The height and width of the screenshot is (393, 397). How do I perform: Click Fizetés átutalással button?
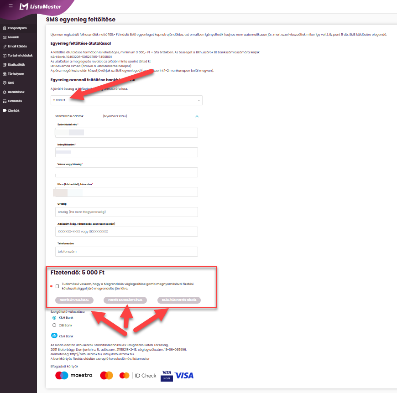tap(74, 300)
